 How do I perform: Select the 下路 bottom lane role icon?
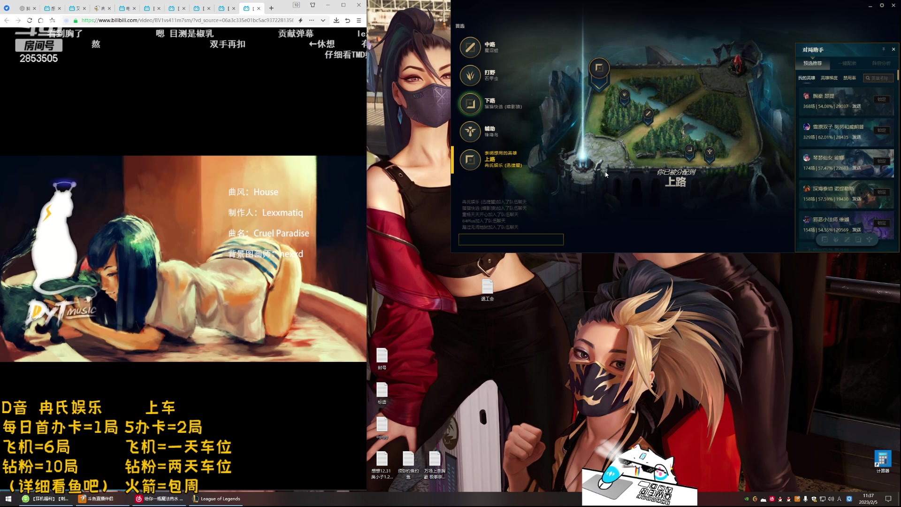[x=470, y=104]
